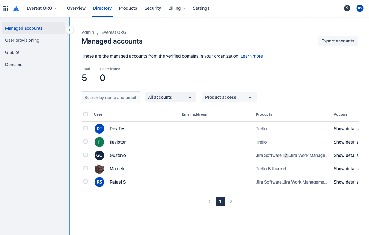Image resolution: width=369 pixels, height=235 pixels.
Task: Open the Everest ORG organization switcher
Action: click(x=42, y=8)
